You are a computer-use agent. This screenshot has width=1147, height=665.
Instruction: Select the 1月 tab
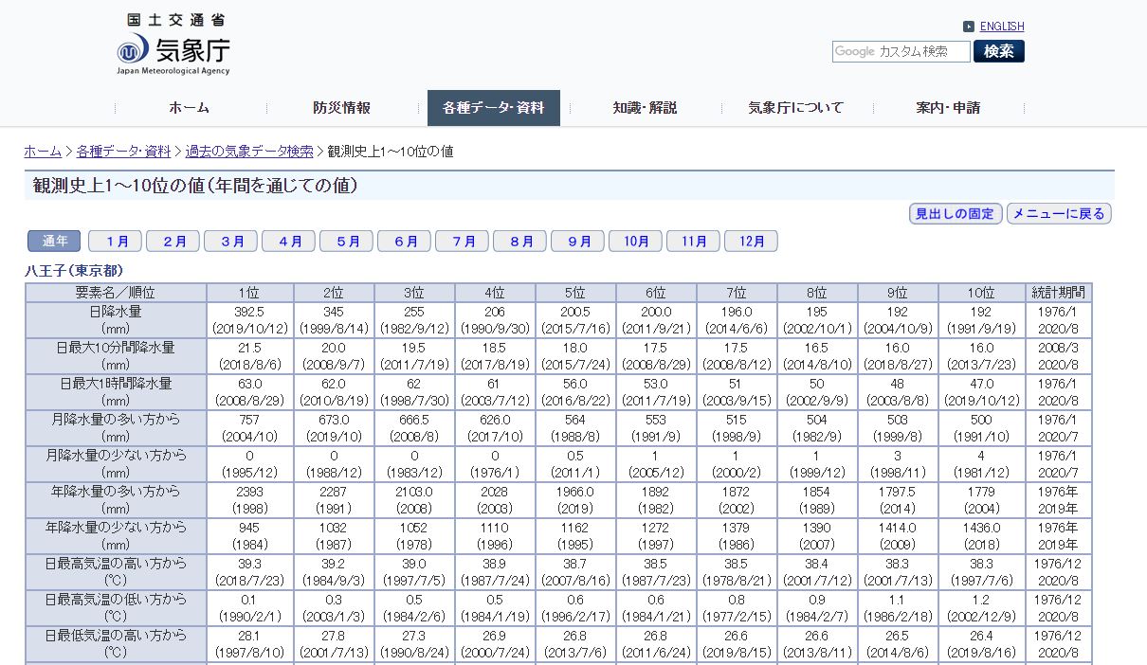pyautogui.click(x=115, y=242)
